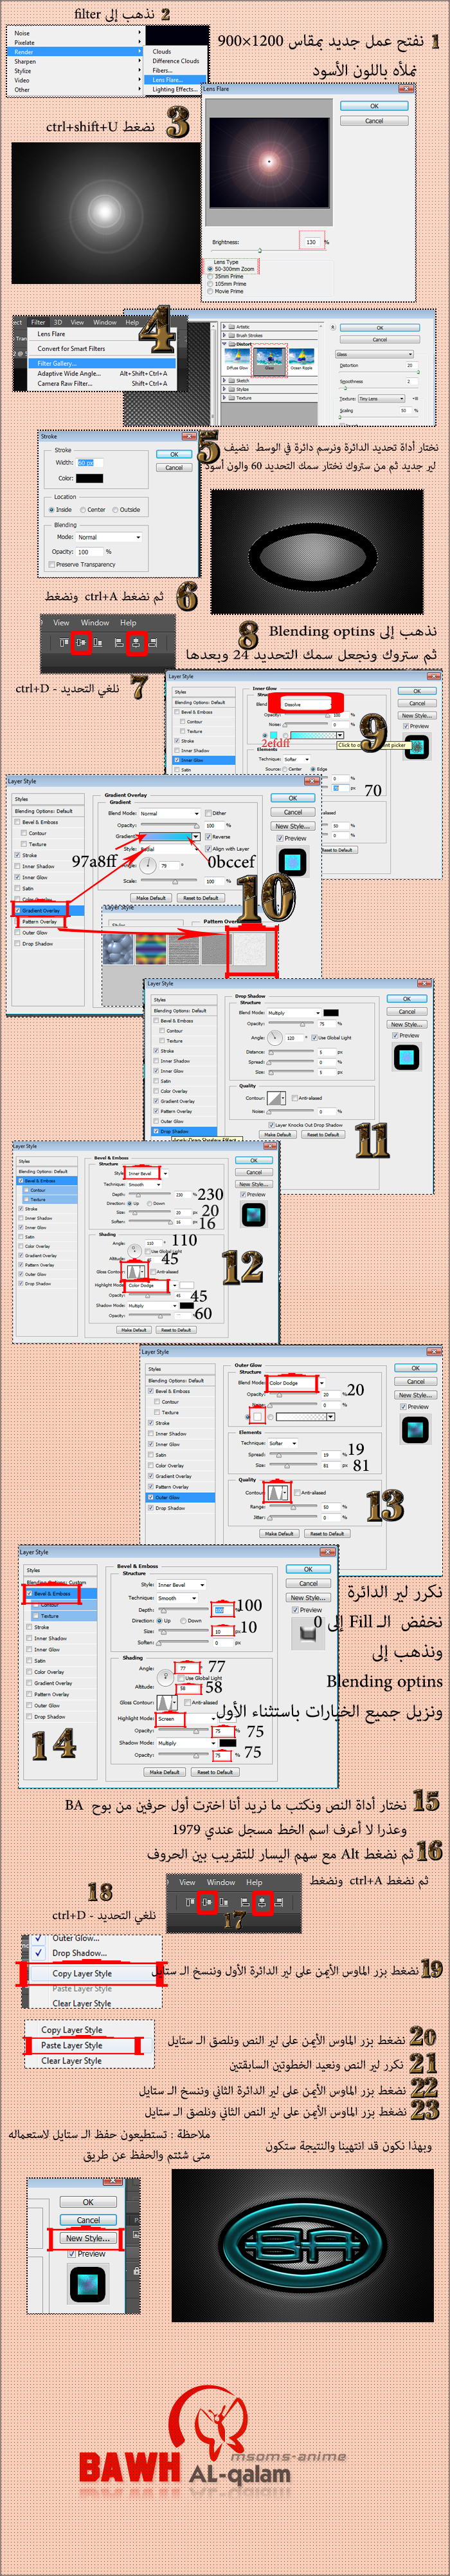Screen dimensions: 450x2576
Task: Enable Preserve Transparency in the Stroke dialog
Action: (x=52, y=564)
